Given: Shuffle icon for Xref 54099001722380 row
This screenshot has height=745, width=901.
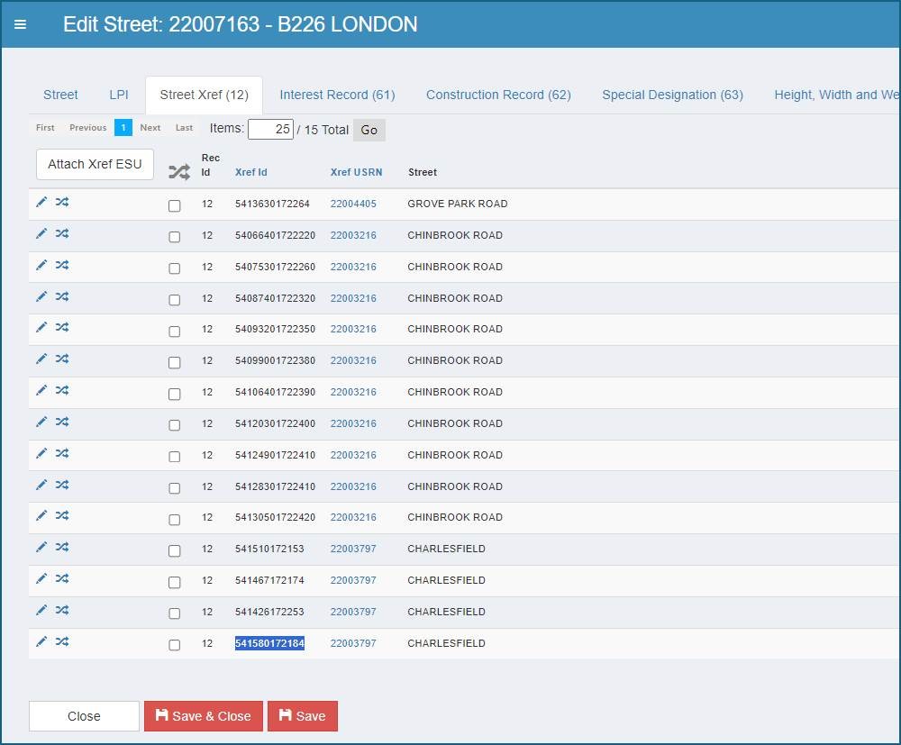Looking at the screenshot, I should 62,359.
